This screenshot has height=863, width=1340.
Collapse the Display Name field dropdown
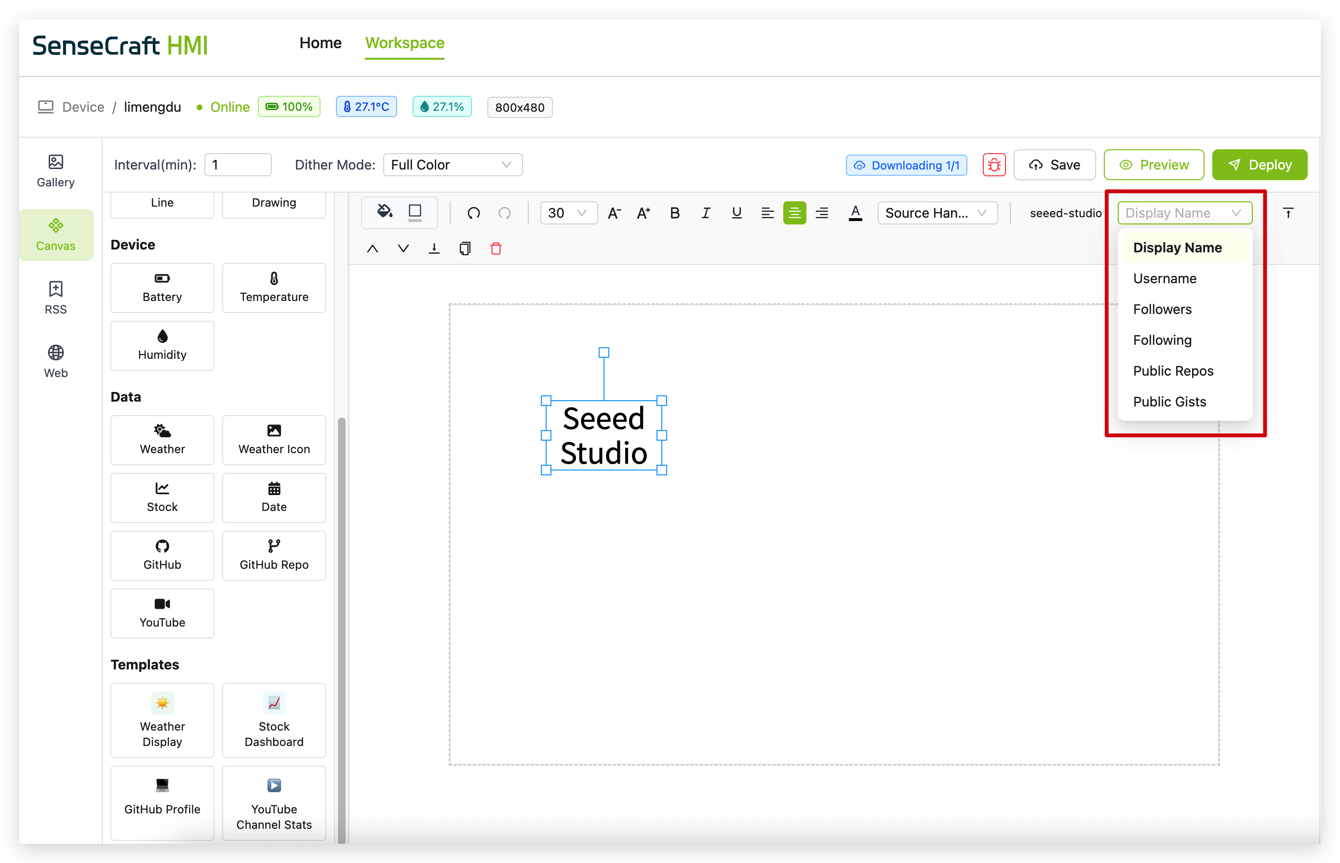pyautogui.click(x=1184, y=213)
